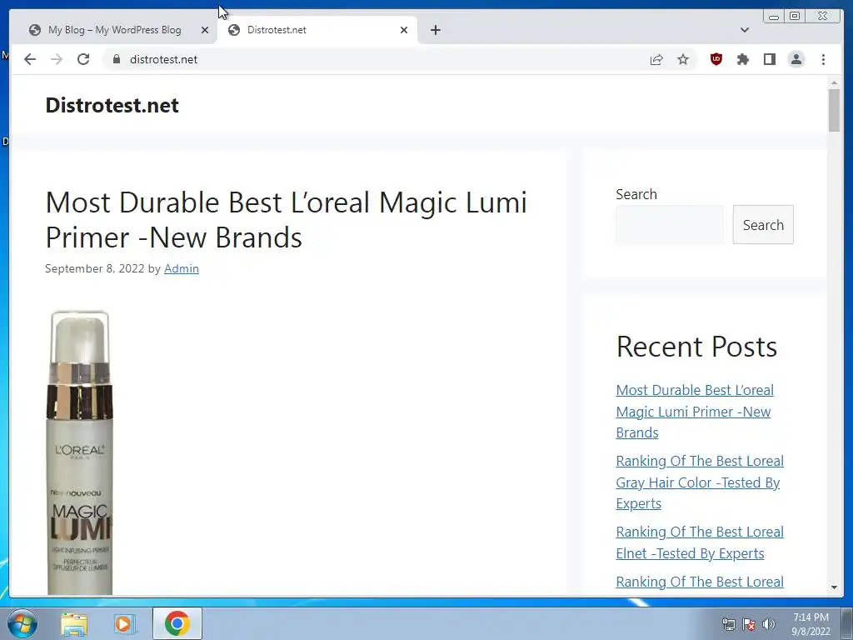This screenshot has height=640, width=853.
Task: Bookmark this page with the star
Action: click(x=683, y=59)
